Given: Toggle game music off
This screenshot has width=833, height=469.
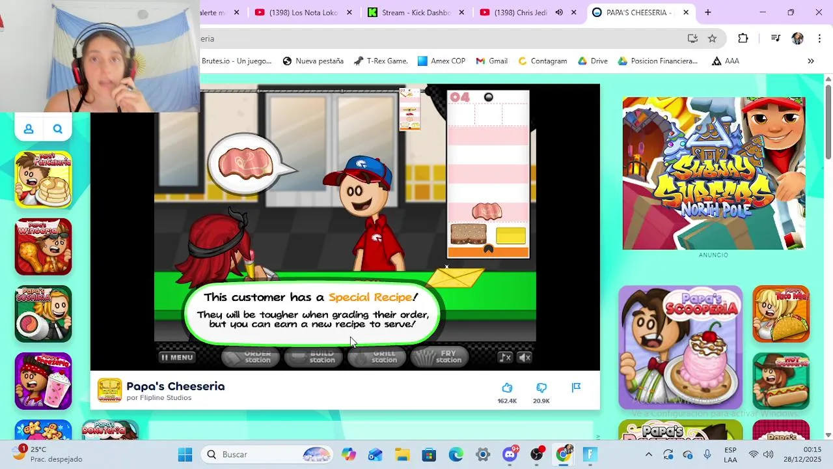Looking at the screenshot, I should 505,357.
